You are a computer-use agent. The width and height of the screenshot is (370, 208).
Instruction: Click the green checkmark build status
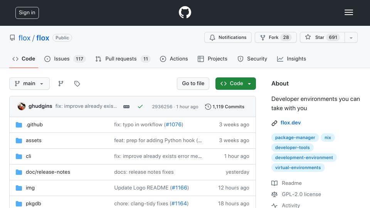140,107
